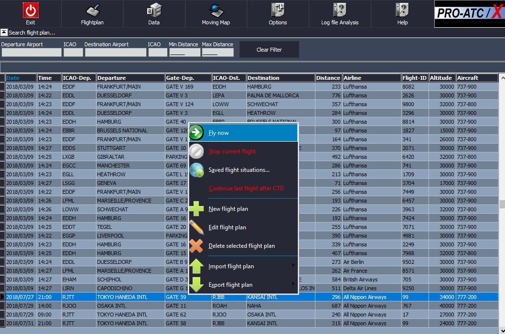Select Continue last flight after CTD
Image resolution: width=505 pixels, height=334 pixels.
pyautogui.click(x=243, y=188)
